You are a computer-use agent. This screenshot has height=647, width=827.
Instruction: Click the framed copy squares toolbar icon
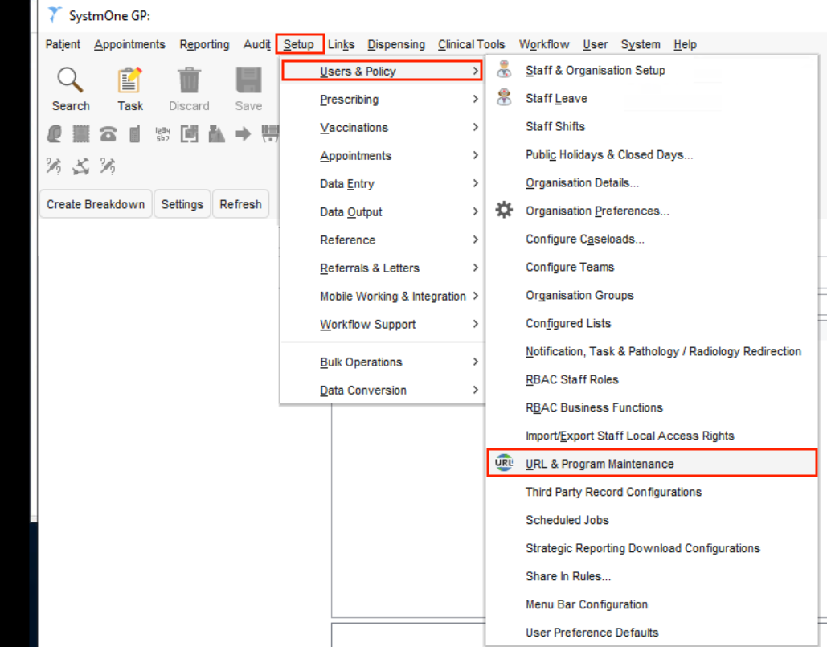pos(190,134)
